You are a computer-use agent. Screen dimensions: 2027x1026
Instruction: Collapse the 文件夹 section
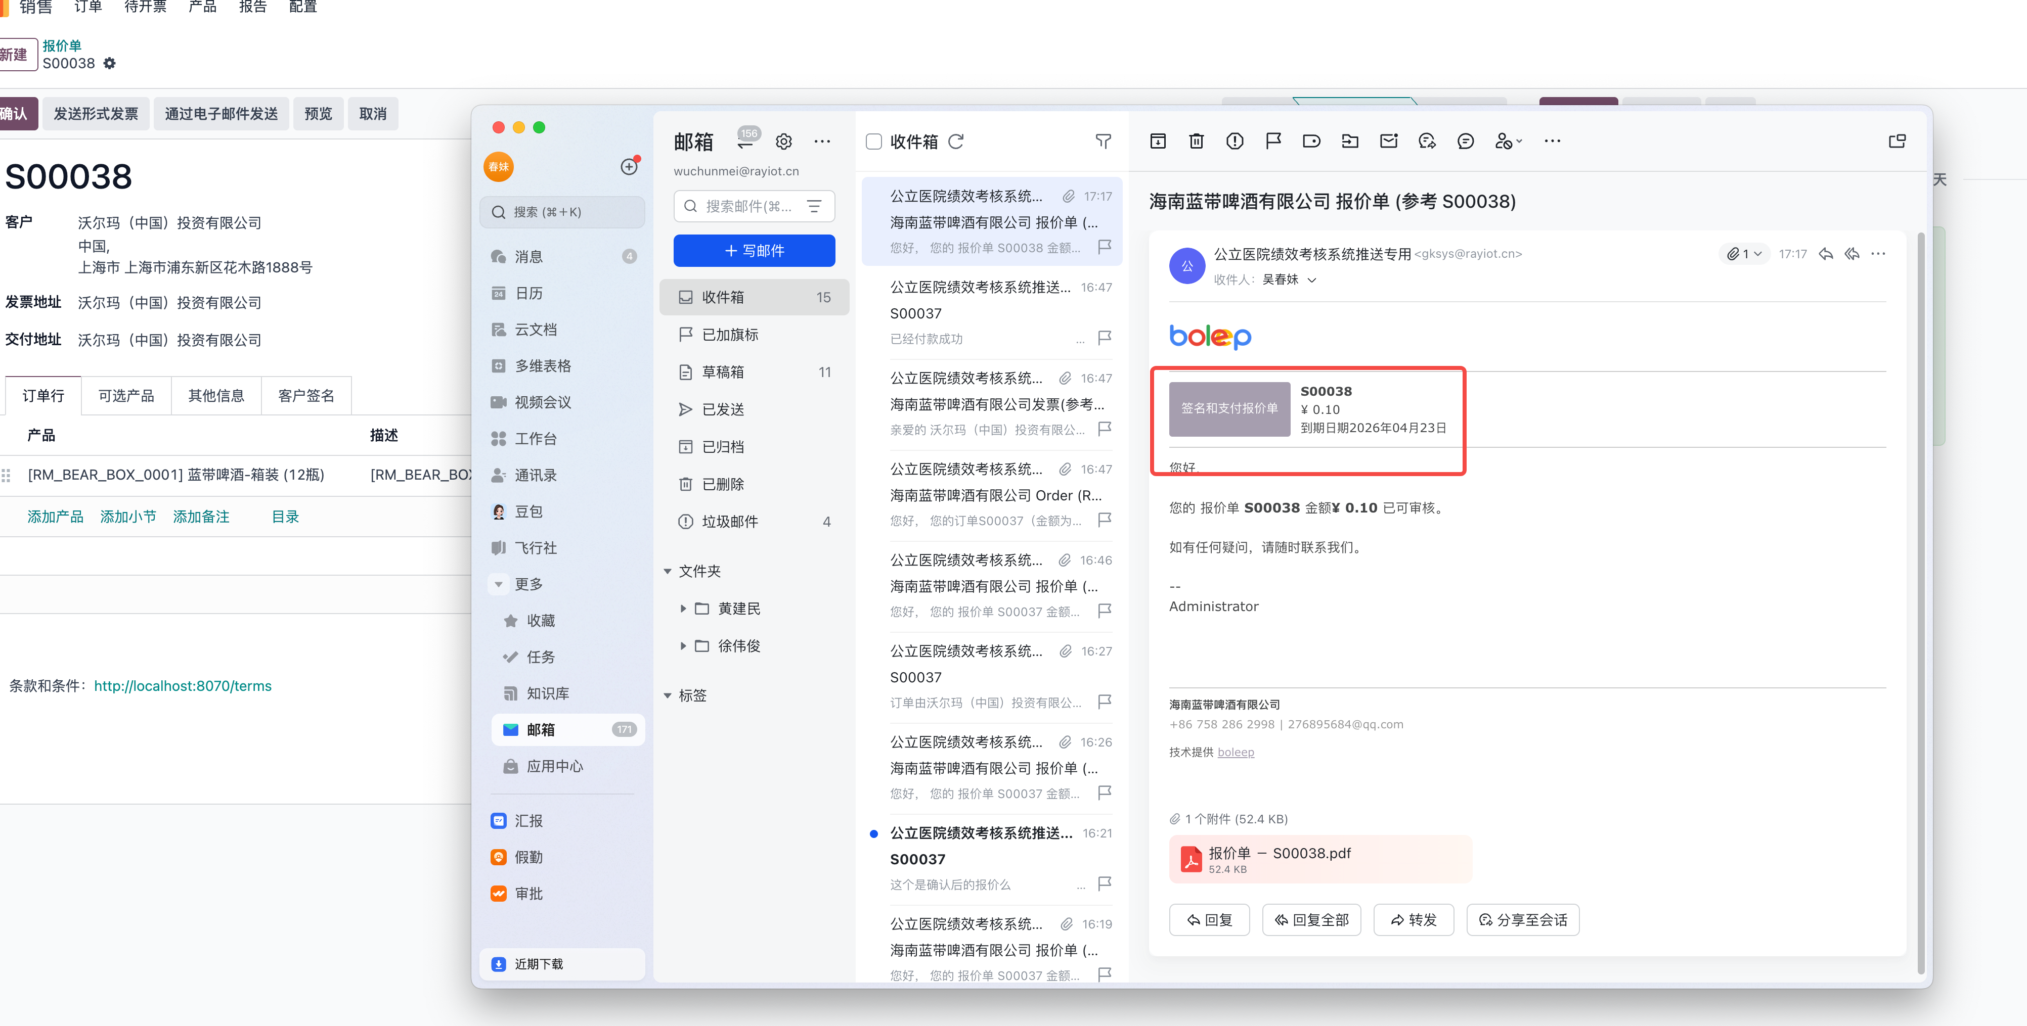667,572
